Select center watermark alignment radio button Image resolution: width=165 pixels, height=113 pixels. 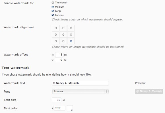click(63, 35)
